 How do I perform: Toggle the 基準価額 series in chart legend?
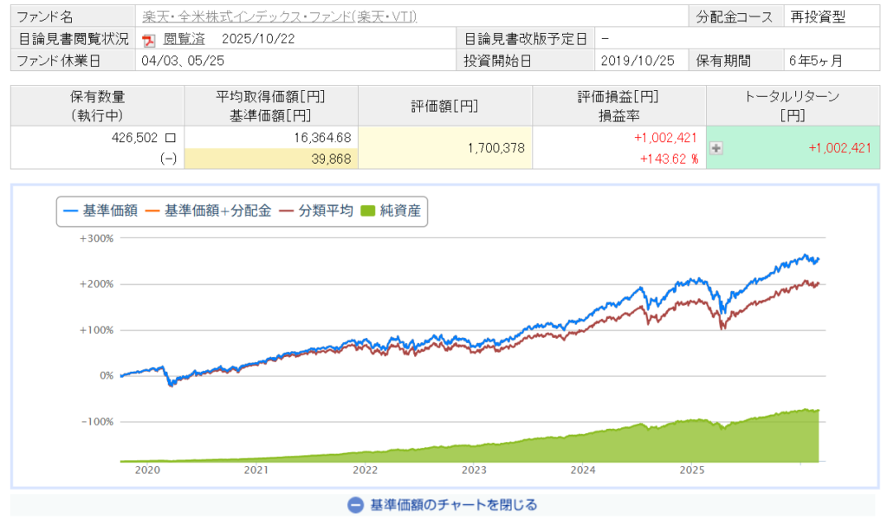click(x=109, y=211)
